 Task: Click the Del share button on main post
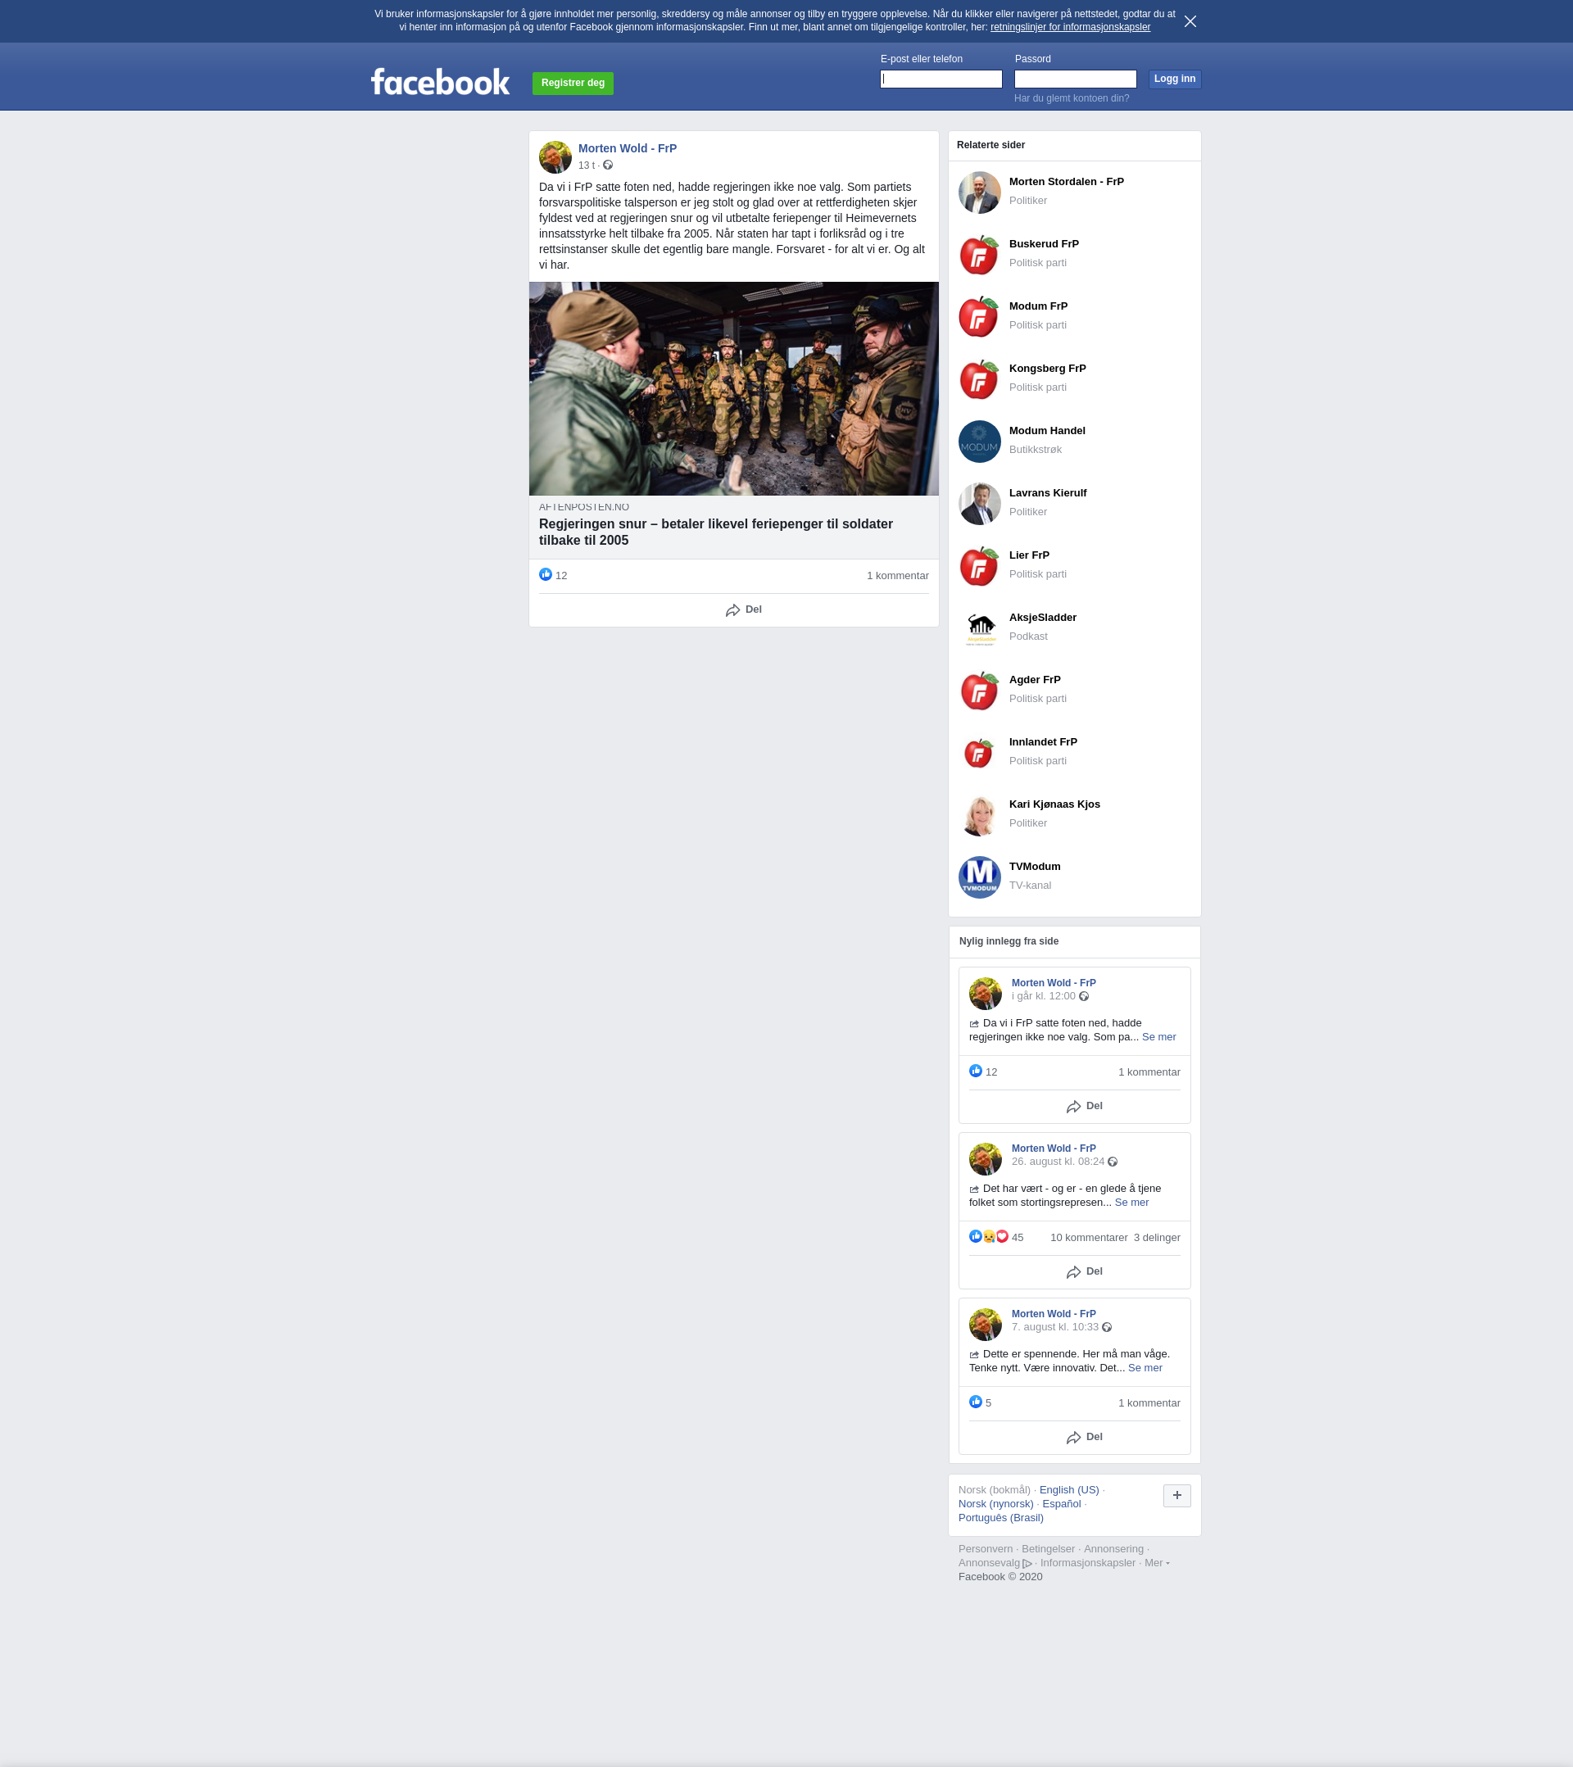744,610
